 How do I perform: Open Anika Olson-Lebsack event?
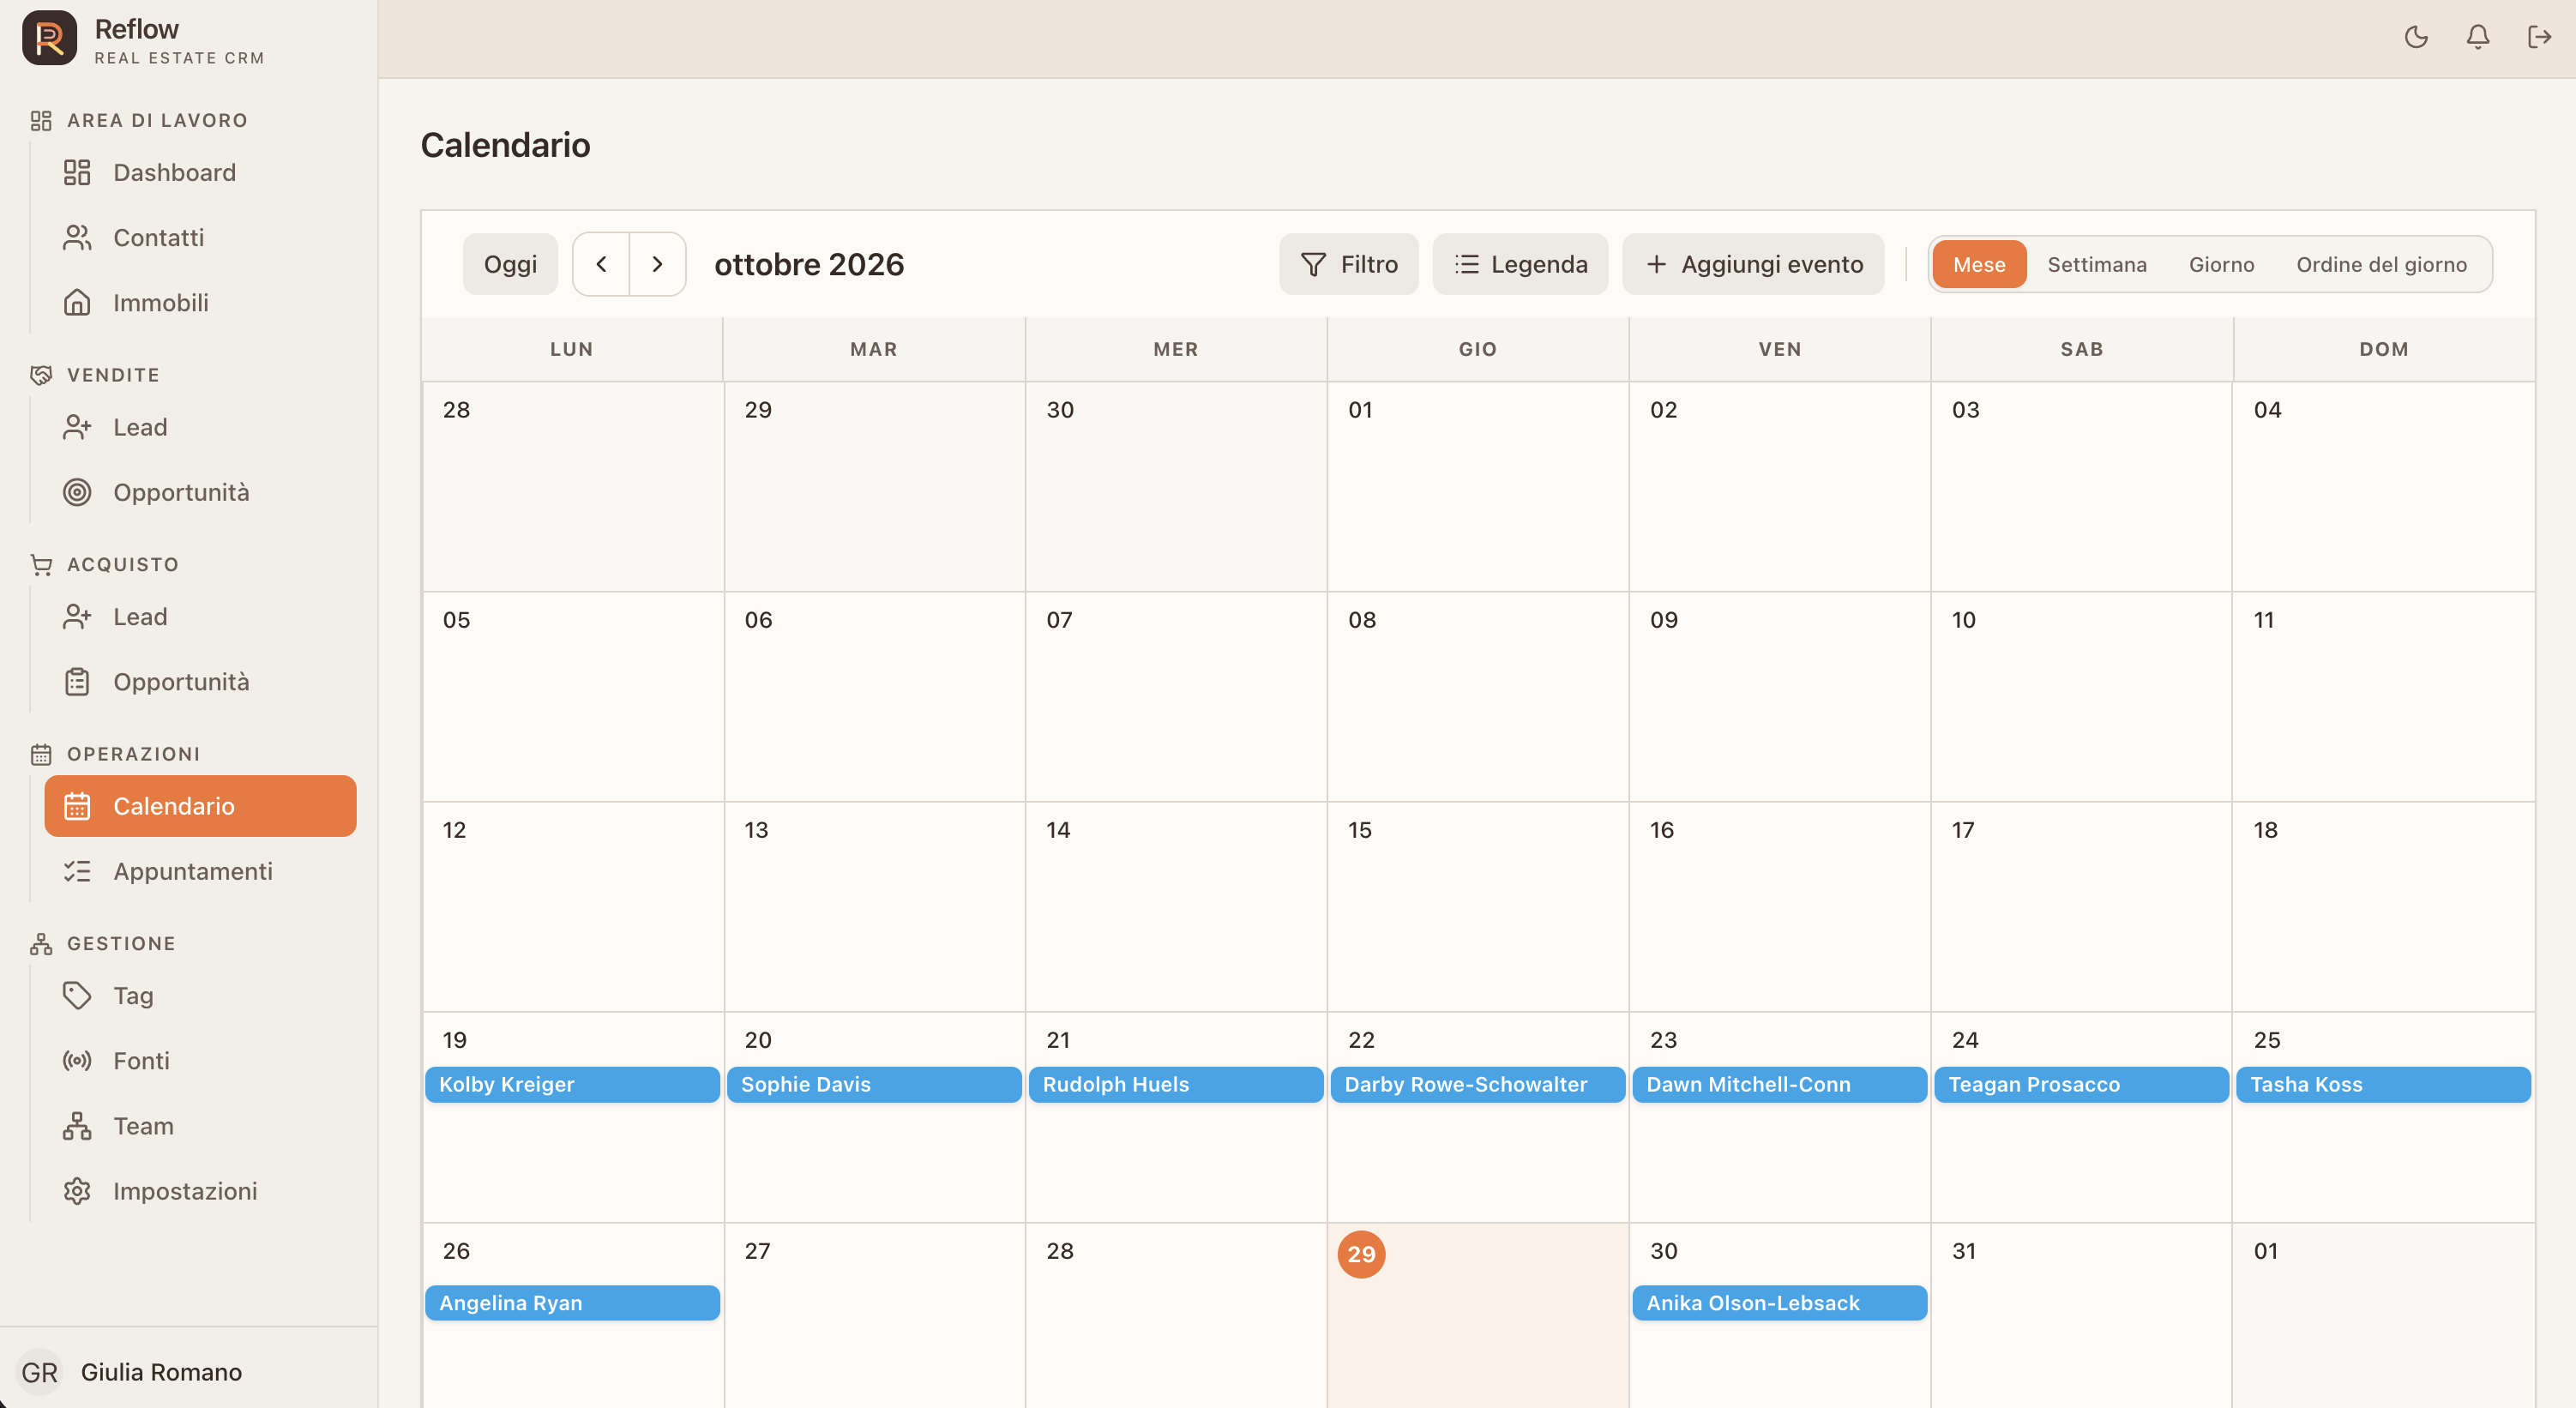[1780, 1303]
